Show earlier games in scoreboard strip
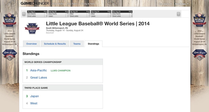The image size is (209, 112). pos(24,14)
